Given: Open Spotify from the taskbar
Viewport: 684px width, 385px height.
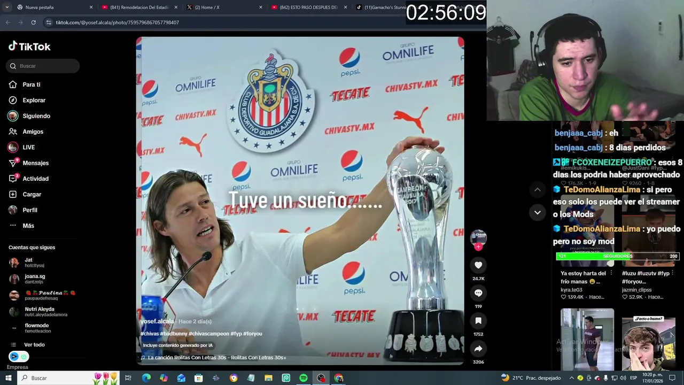Looking at the screenshot, I should 304,378.
